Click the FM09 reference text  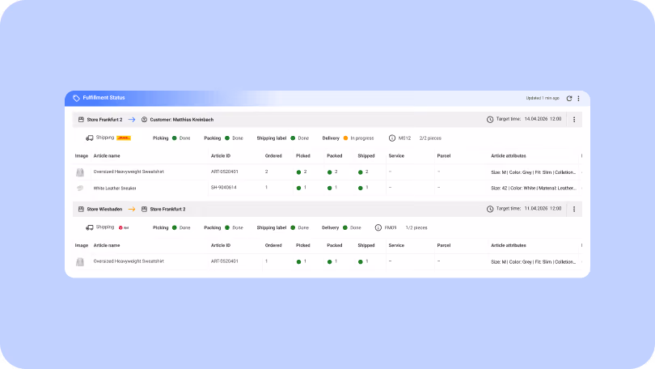click(391, 227)
